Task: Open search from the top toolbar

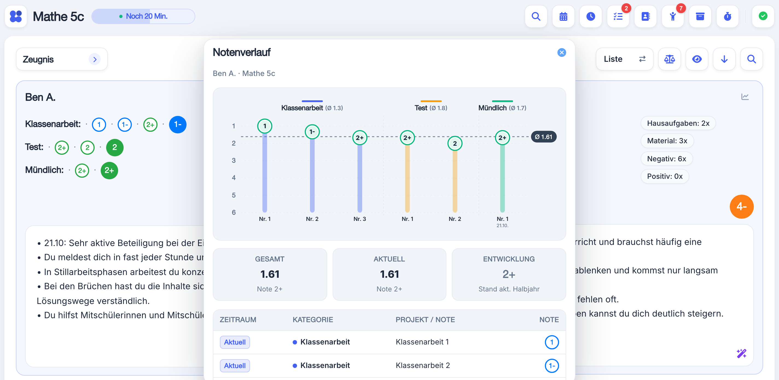Action: (536, 16)
